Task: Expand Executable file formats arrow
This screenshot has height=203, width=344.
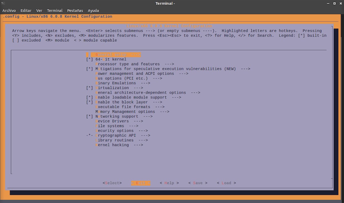Action: 160,107
